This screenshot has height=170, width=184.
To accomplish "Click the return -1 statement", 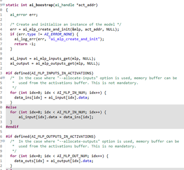I will pyautogui.click(x=25, y=44).
